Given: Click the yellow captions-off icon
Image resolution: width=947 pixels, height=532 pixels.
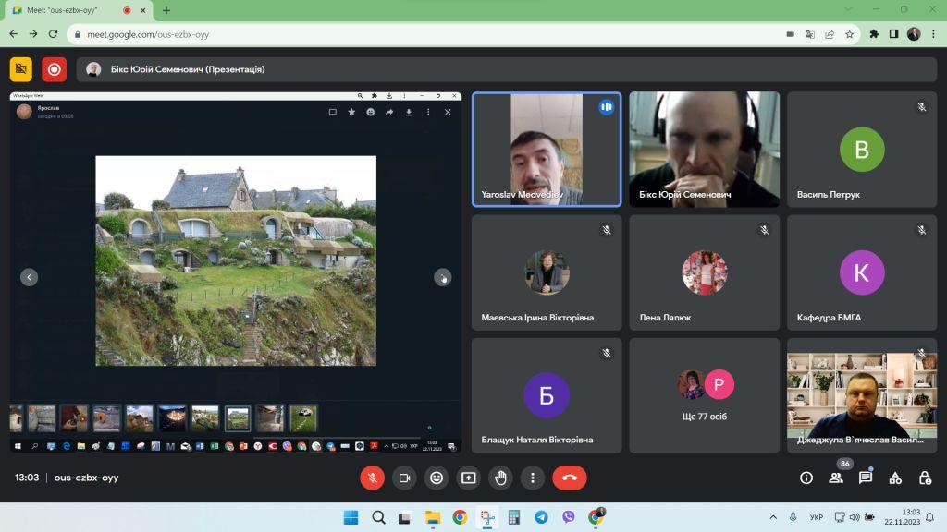Looking at the screenshot, I should pyautogui.click(x=21, y=69).
